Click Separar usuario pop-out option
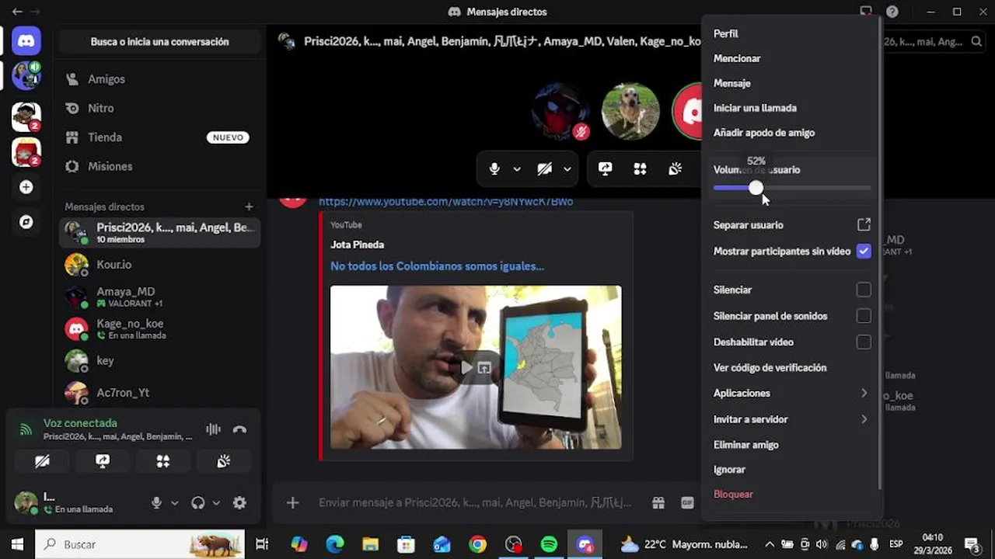This screenshot has width=995, height=559. coord(791,225)
